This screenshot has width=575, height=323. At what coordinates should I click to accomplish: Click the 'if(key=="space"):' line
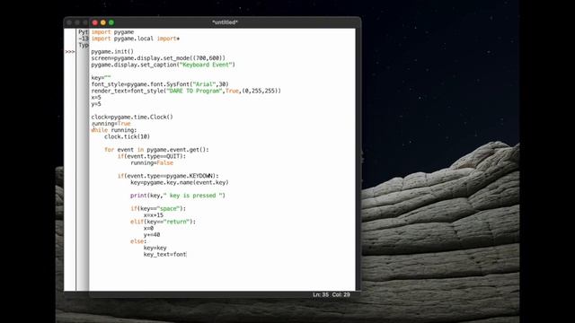point(158,209)
